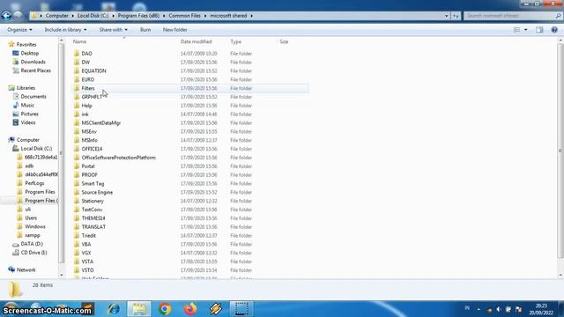Select Recent Places in Favorites

pyautogui.click(x=35, y=70)
